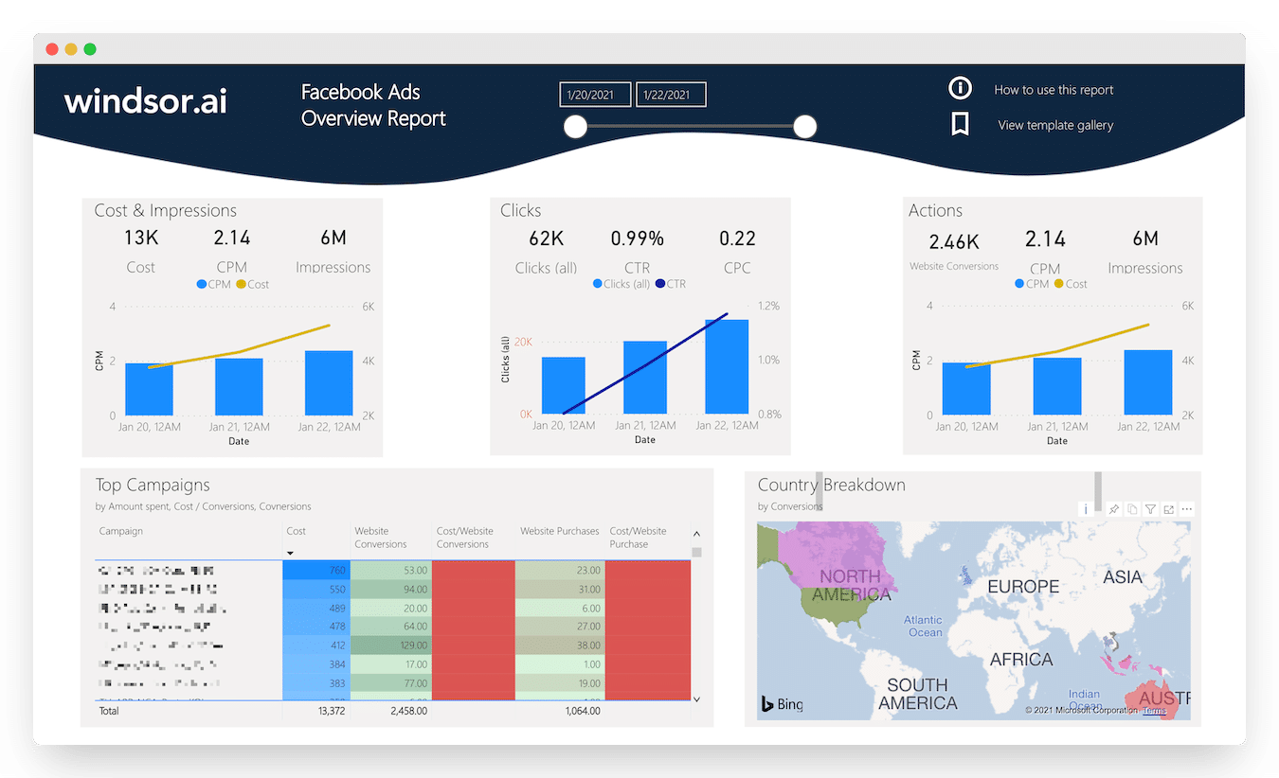Click the Bing logo on the map

782,703
